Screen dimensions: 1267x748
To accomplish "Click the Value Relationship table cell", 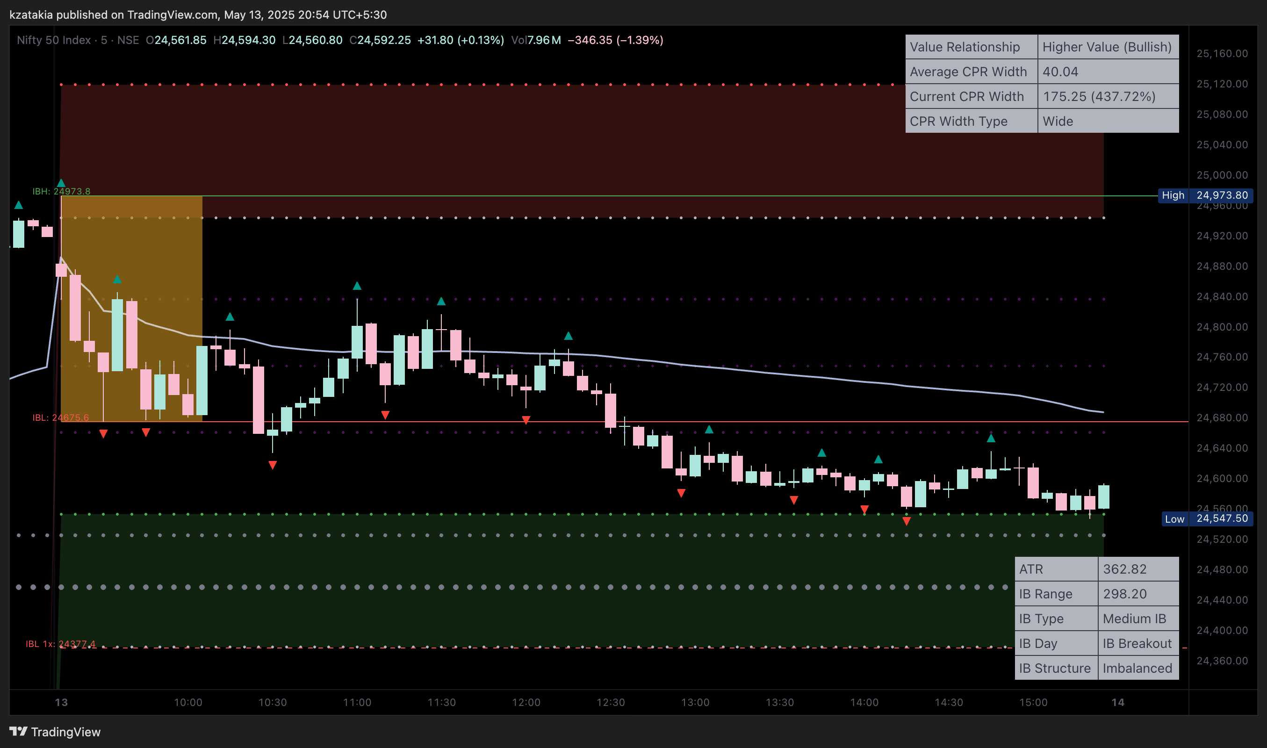I will coord(971,47).
